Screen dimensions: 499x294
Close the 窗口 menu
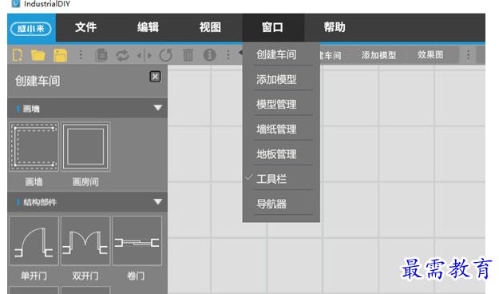point(272,27)
